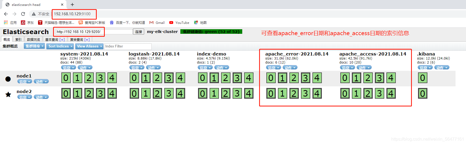Open the node2 动作 dropdown

(42, 97)
